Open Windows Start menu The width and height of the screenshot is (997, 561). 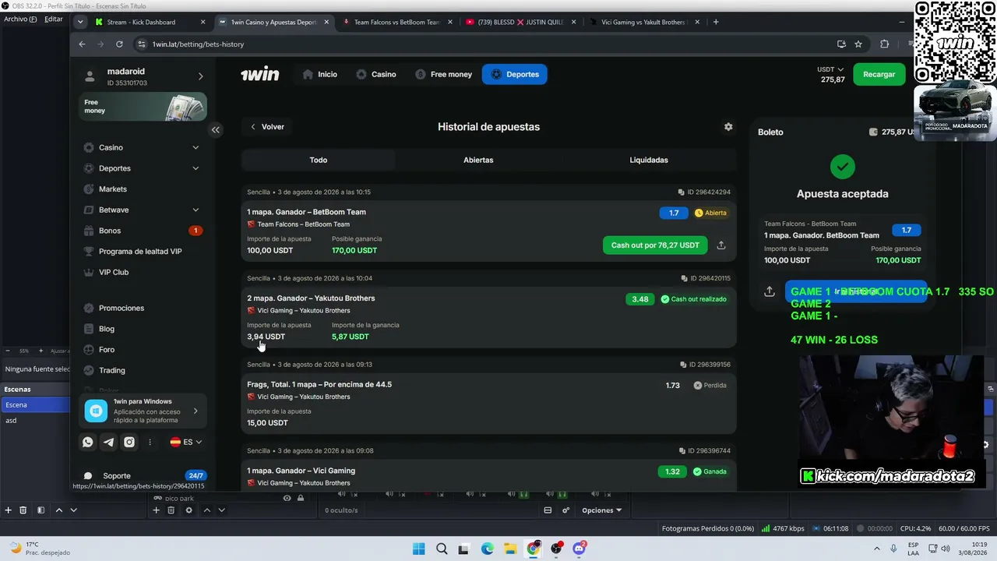coord(418,549)
